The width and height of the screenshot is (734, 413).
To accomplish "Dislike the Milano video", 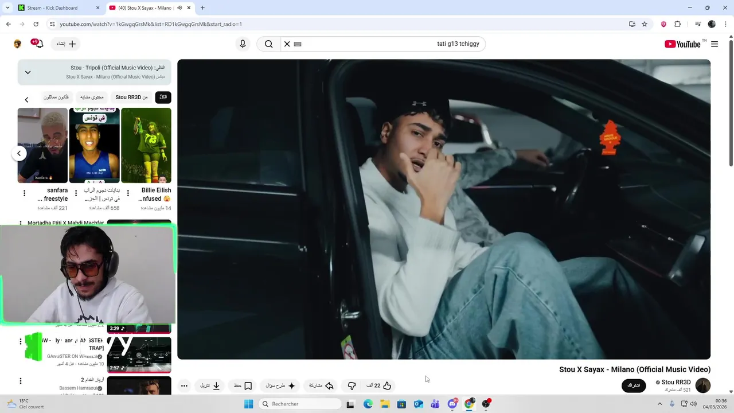I will click(352, 385).
